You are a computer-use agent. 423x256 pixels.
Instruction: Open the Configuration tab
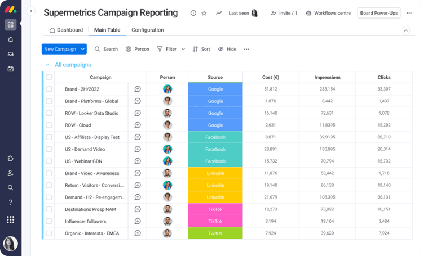coord(148,30)
